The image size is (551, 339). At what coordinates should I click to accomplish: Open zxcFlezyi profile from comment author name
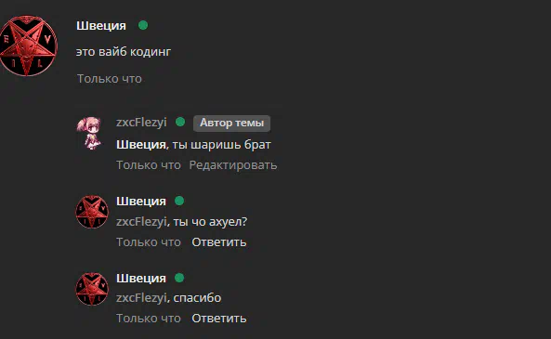point(141,123)
